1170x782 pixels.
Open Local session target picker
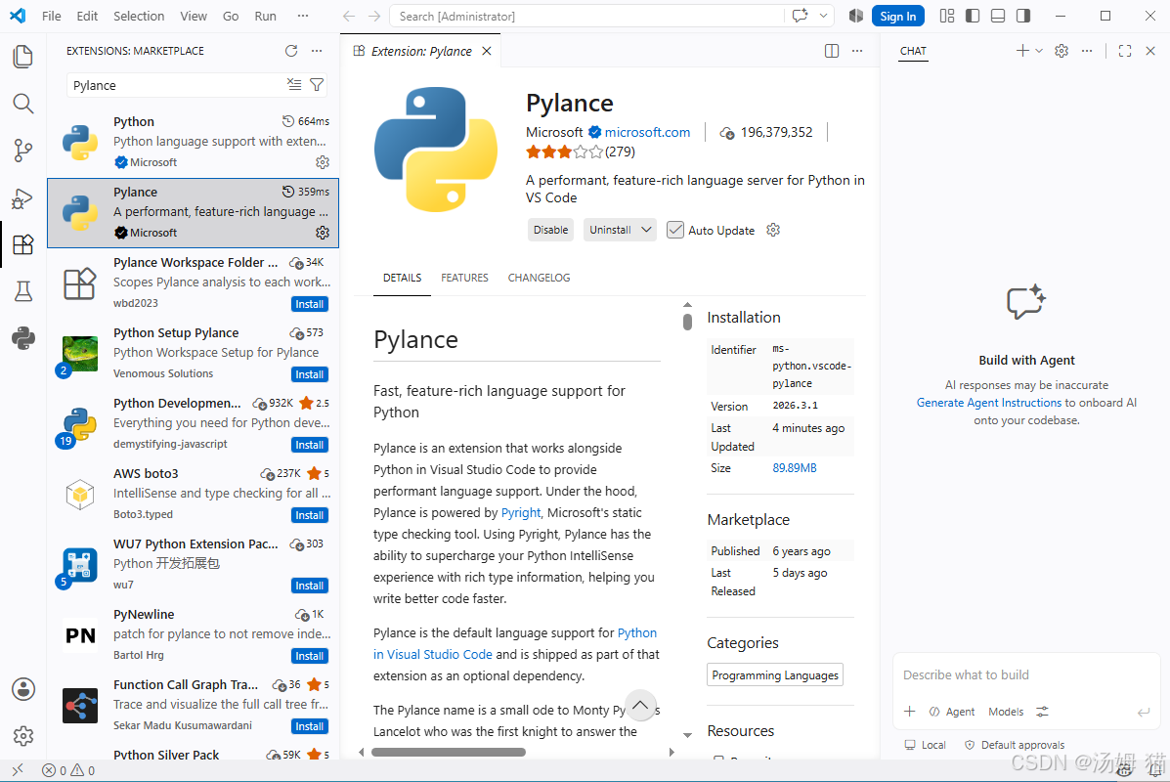[926, 745]
